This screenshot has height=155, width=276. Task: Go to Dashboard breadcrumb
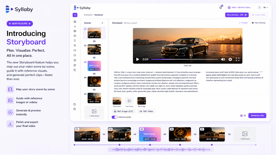[88, 15]
